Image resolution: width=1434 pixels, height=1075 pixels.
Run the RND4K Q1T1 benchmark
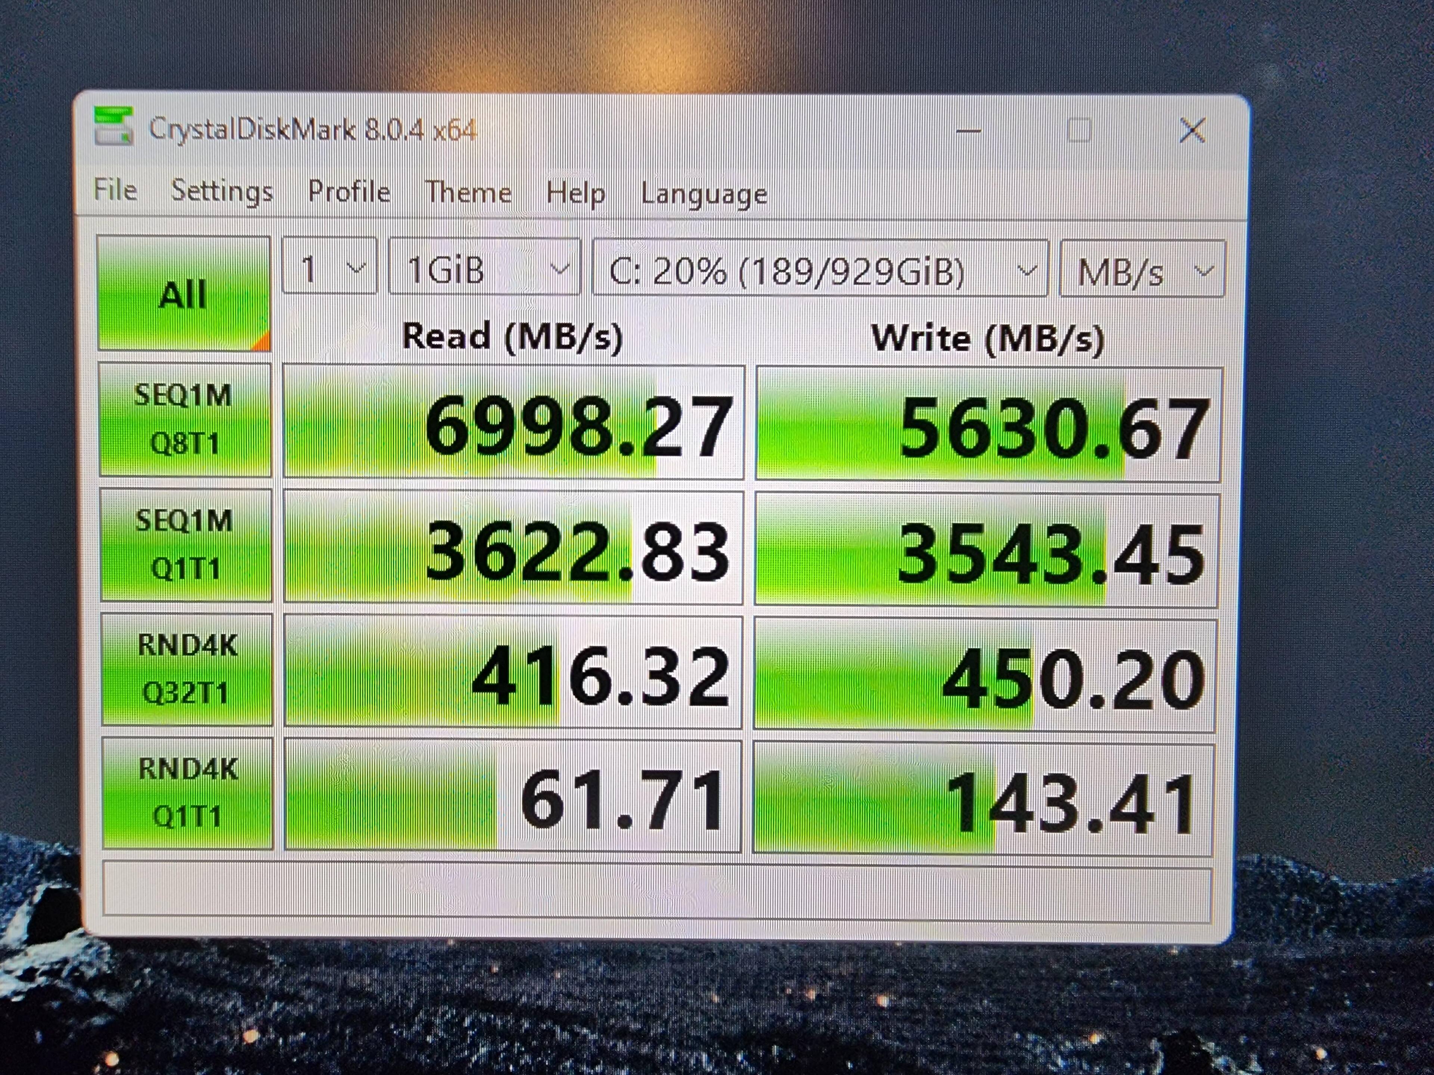187,793
